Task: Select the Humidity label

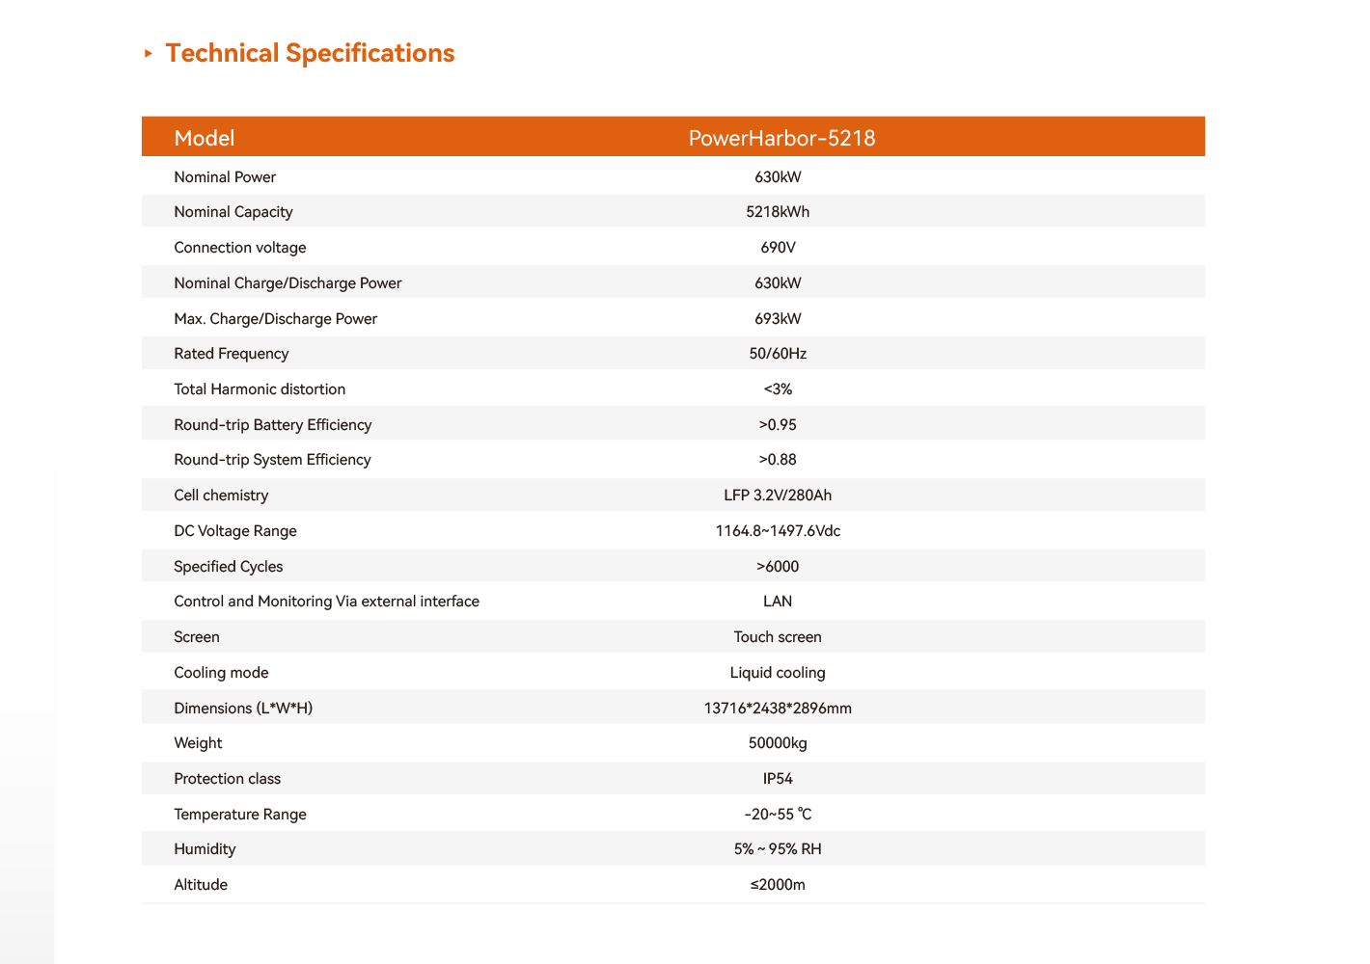Action: click(205, 849)
